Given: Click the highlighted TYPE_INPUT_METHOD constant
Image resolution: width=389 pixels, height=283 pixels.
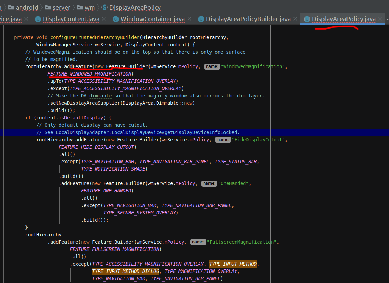Looking at the screenshot, I should pyautogui.click(x=233, y=264).
